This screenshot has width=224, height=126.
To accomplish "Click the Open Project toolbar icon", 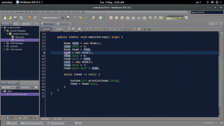I will tap(15, 18).
